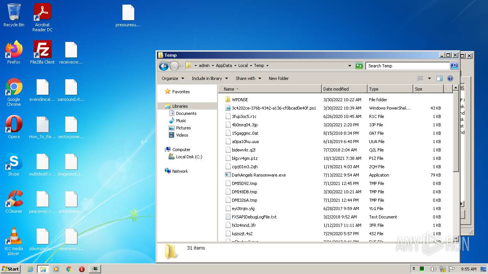Image resolution: width=488 pixels, height=274 pixels.
Task: Sort by Size column header
Action: pos(428,89)
